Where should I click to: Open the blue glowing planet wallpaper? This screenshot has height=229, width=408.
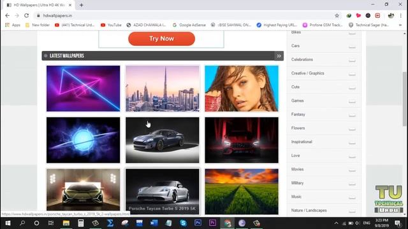pos(84,140)
